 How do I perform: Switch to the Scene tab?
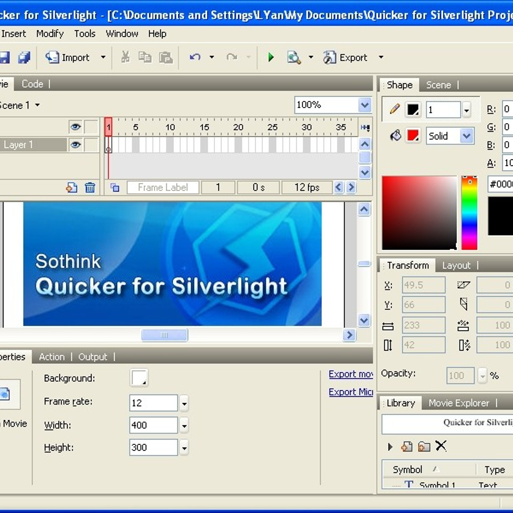point(439,85)
